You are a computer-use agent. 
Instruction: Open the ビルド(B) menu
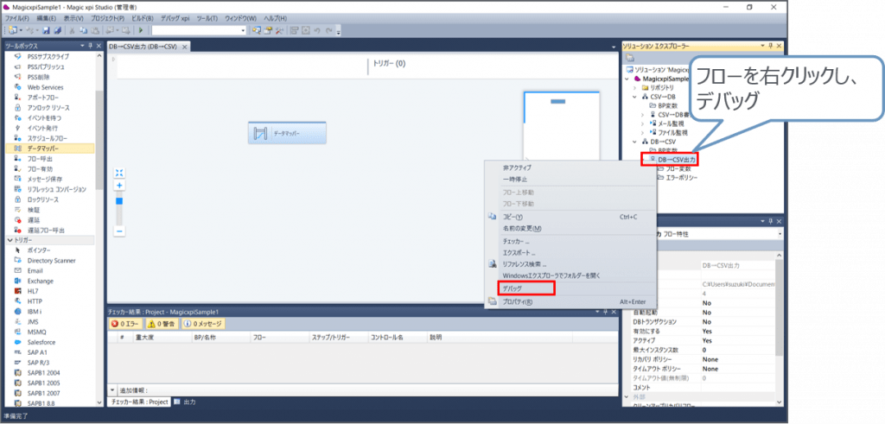pos(143,17)
